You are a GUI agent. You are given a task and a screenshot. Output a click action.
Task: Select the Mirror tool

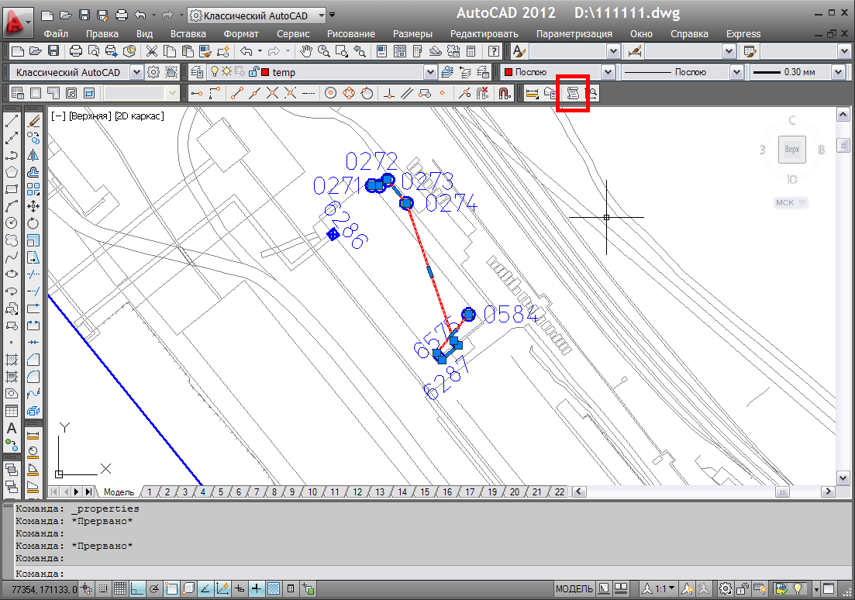coord(33,155)
